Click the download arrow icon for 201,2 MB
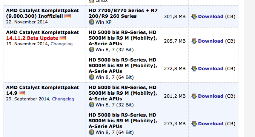Viewport: 255px width, 137px height. [194, 96]
